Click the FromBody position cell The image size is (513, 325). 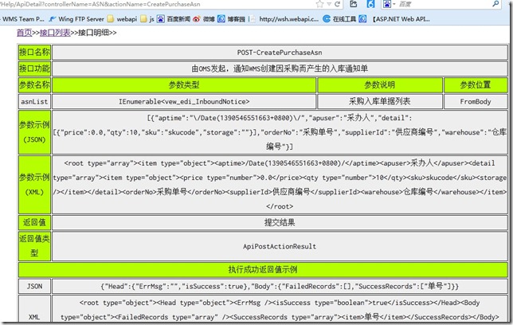click(x=476, y=101)
